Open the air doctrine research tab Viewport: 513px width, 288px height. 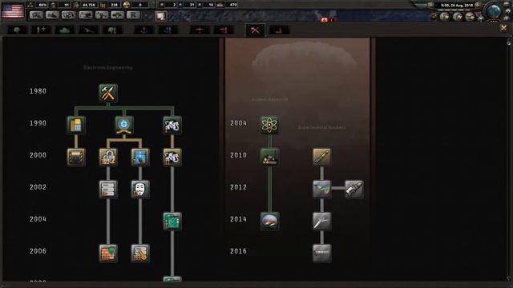tap(224, 30)
